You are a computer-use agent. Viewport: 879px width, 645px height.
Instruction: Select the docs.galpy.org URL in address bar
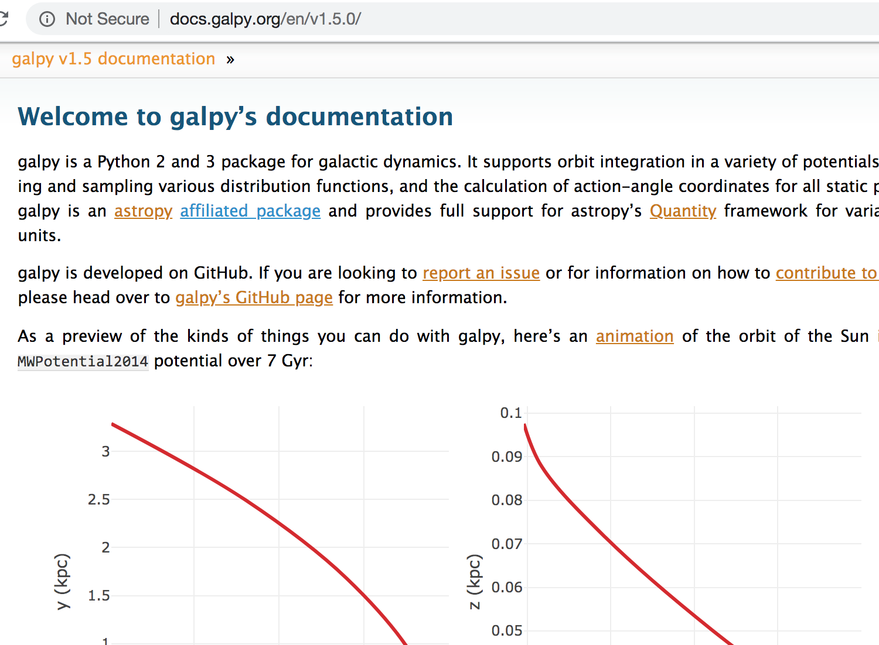pos(265,19)
